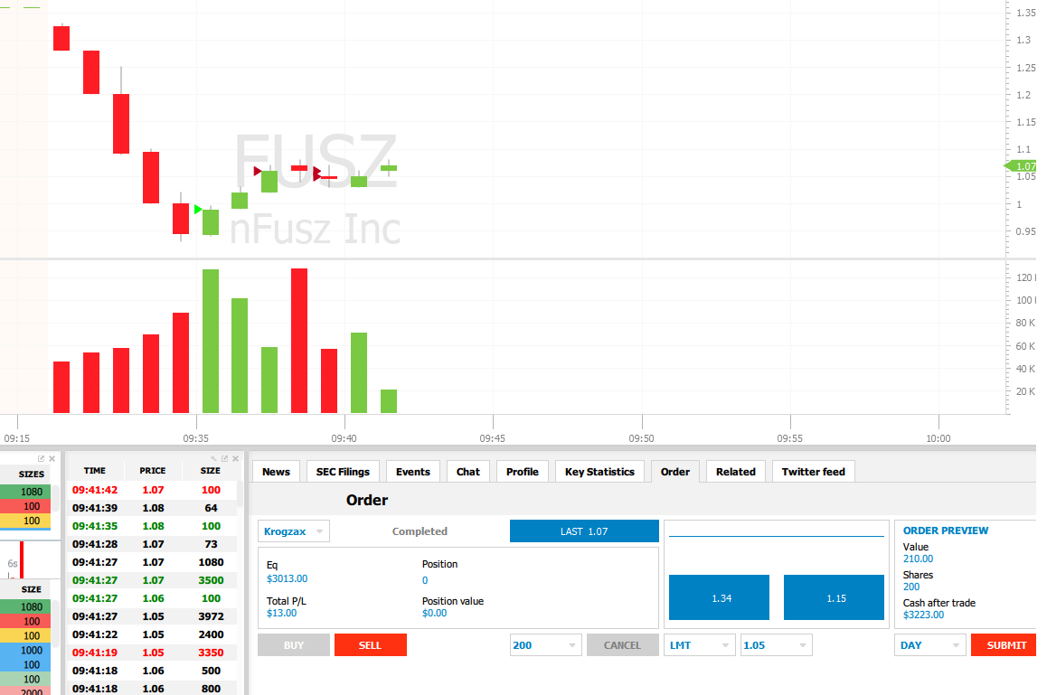Click the grey BUY button

tap(294, 645)
